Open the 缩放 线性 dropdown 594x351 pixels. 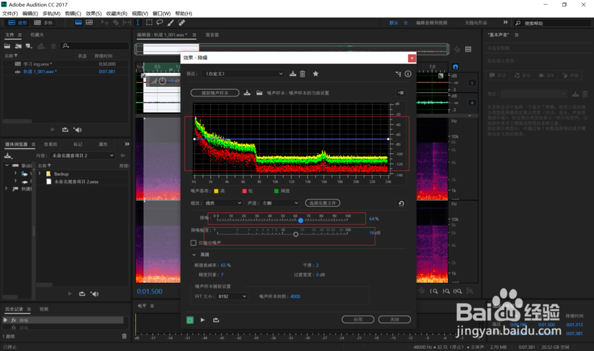[x=223, y=203]
